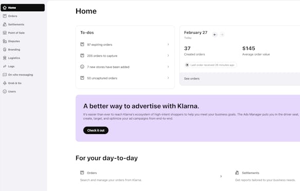
Task: Expand 205 orders to capture chevron
Action: click(168, 55)
